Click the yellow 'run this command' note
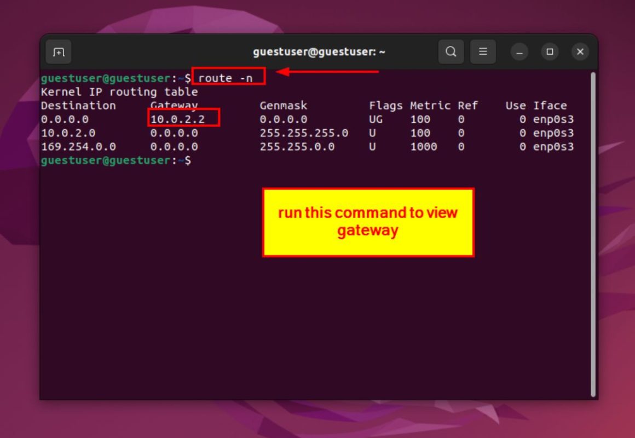The image size is (635, 438). point(368,222)
